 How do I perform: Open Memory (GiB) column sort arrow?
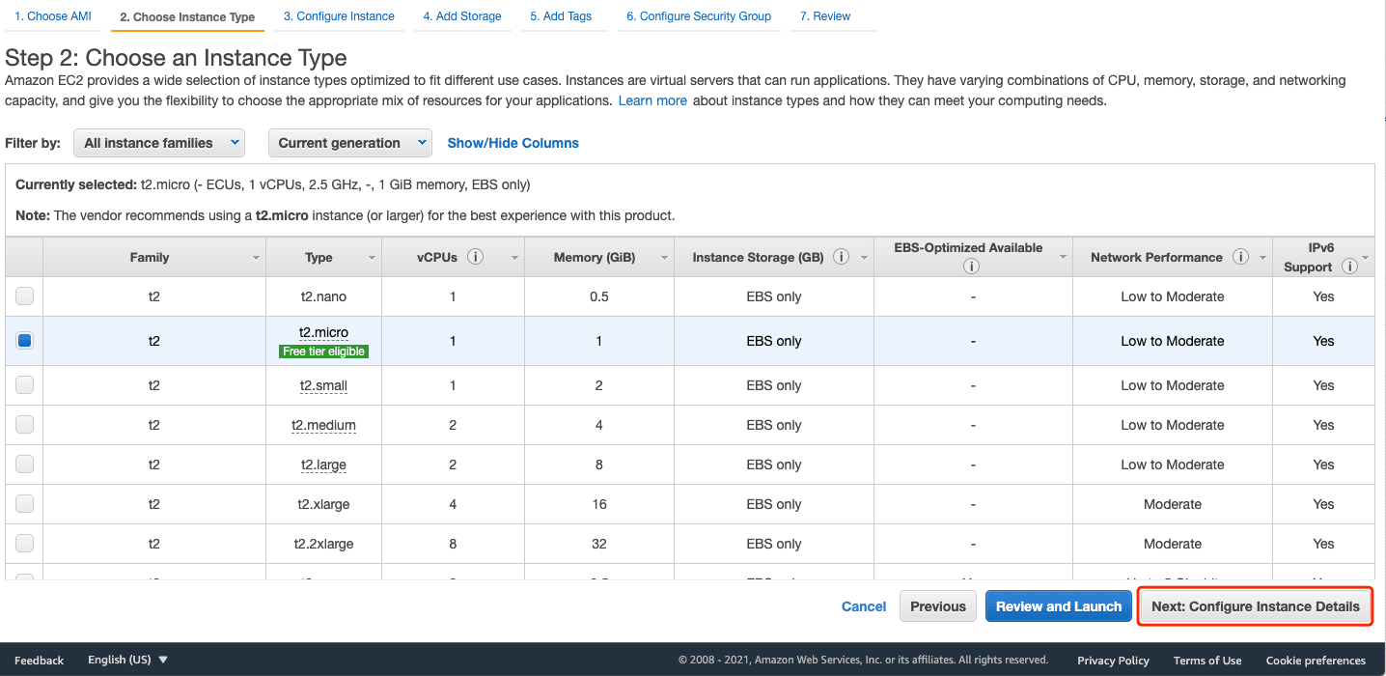tap(663, 258)
